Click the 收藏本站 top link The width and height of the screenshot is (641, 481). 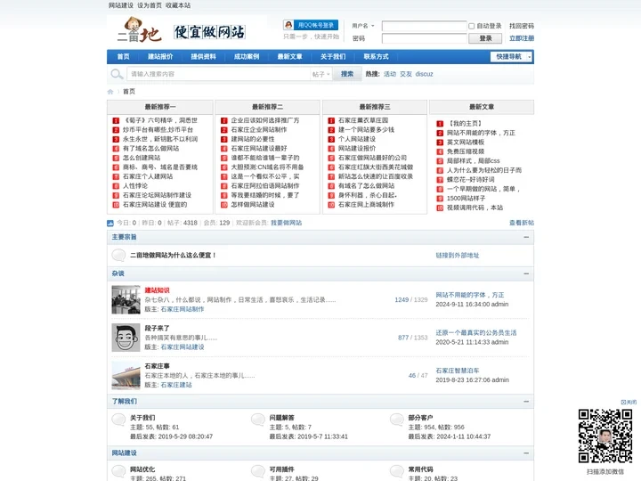[178, 5]
